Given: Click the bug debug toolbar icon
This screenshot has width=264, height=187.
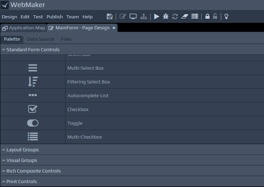Looking at the screenshot, I should pos(166,17).
